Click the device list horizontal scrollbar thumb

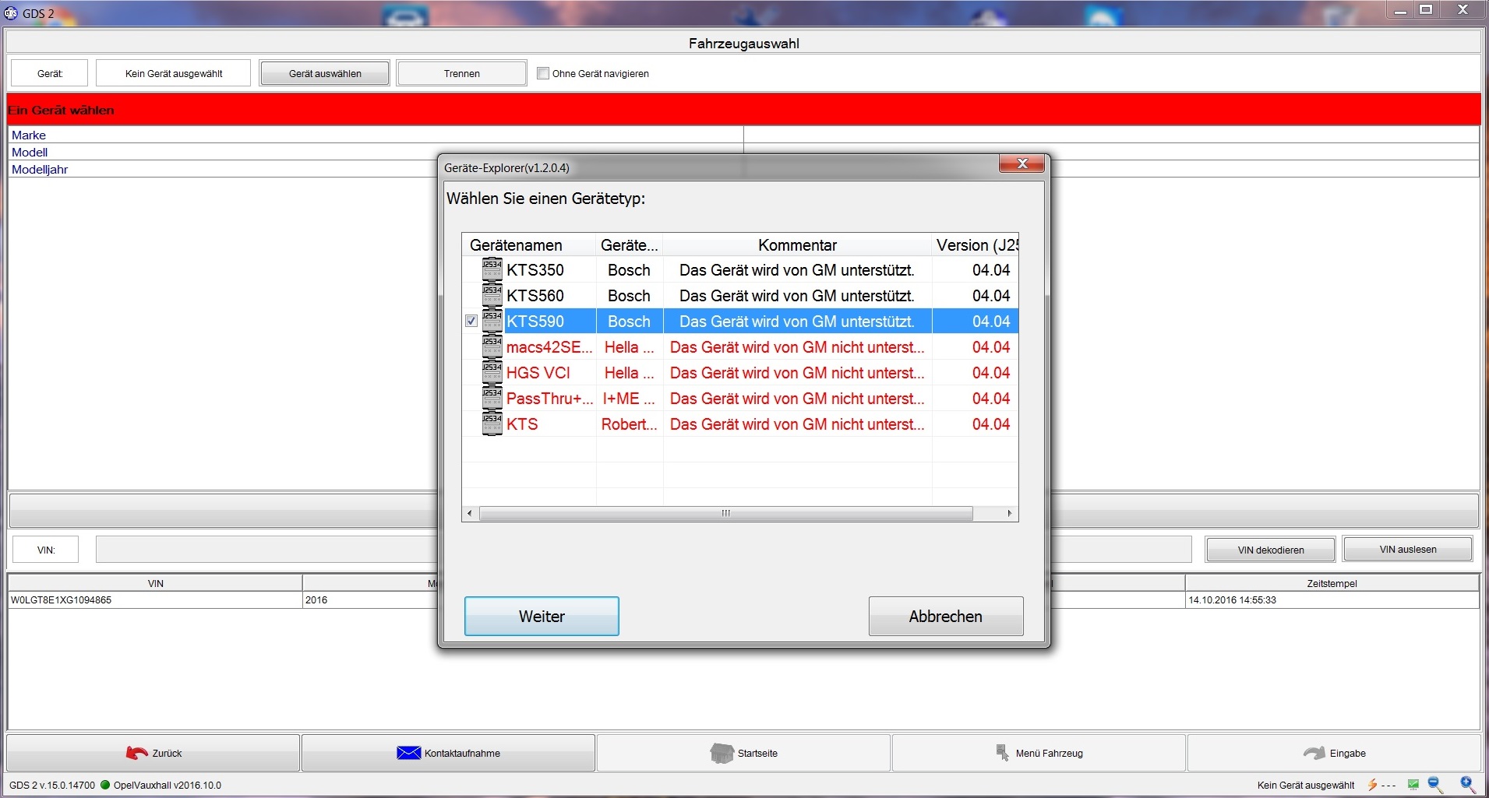pyautogui.click(x=725, y=513)
